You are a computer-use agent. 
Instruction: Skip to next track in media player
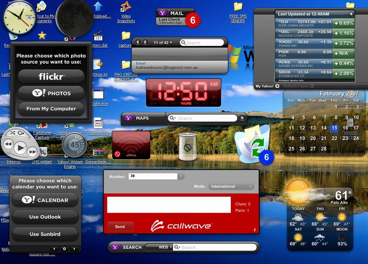[33, 153]
